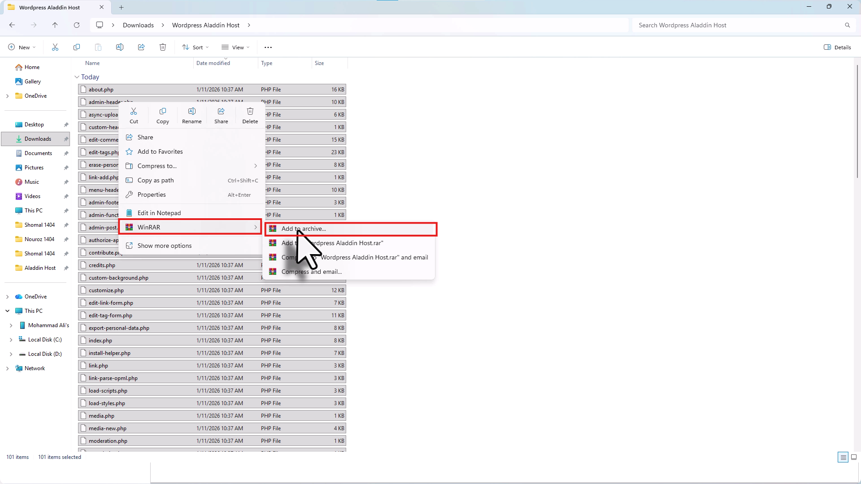The width and height of the screenshot is (861, 484).
Task: Click the Share icon in the toolbar
Action: [141, 47]
